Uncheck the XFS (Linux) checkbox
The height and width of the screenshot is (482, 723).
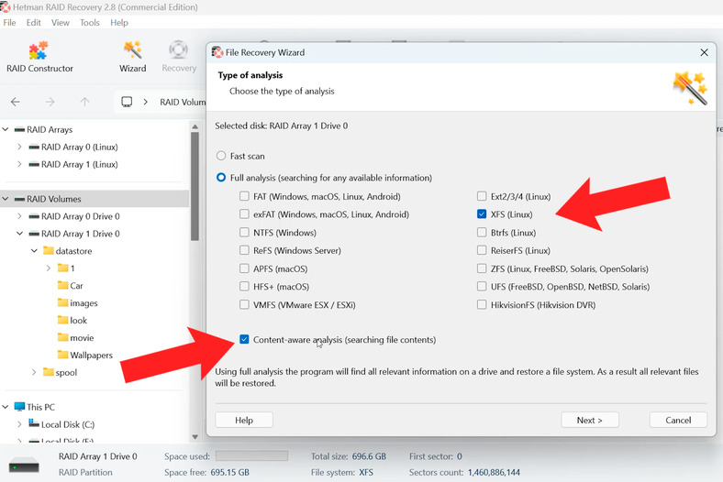482,214
